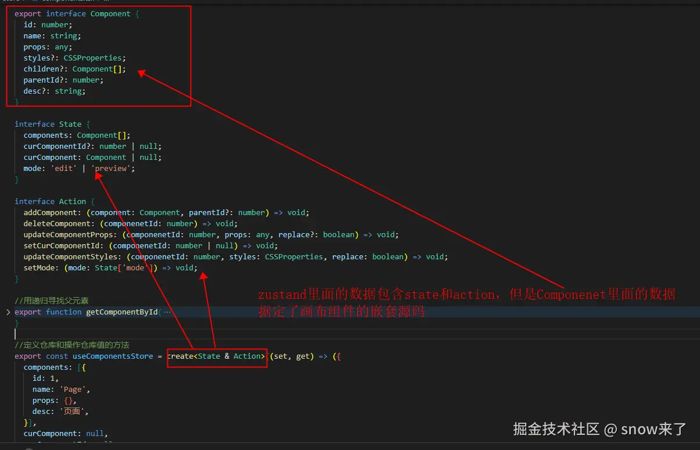Click the 'curComponentId?: number | null;' line
The height and width of the screenshot is (450, 700).
(92, 147)
